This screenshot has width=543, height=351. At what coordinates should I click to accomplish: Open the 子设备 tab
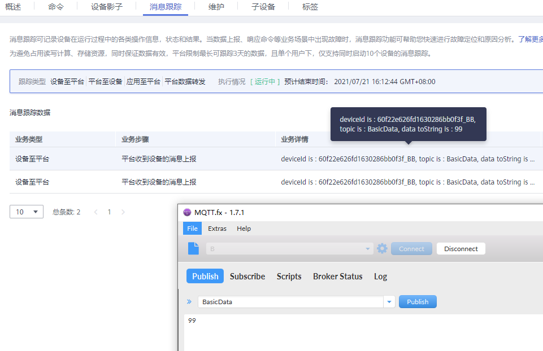pyautogui.click(x=263, y=7)
